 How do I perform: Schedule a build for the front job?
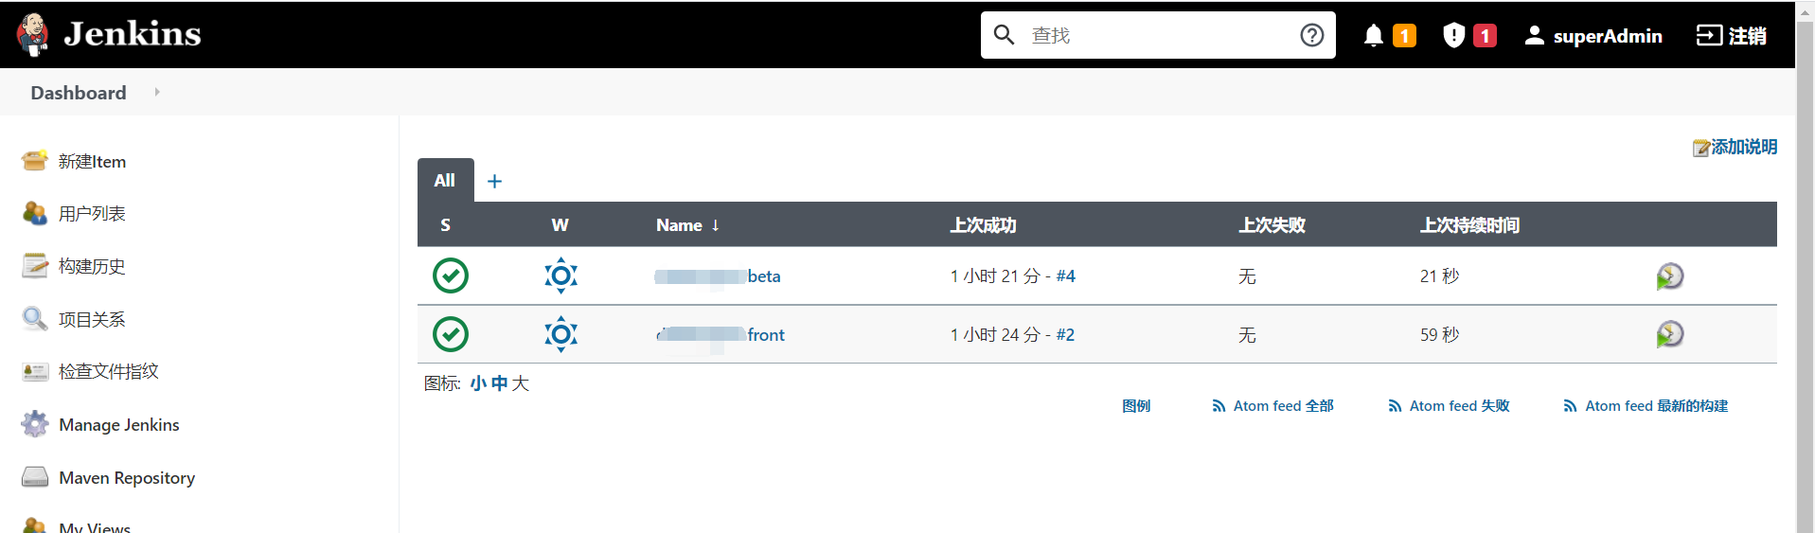pos(1669,334)
